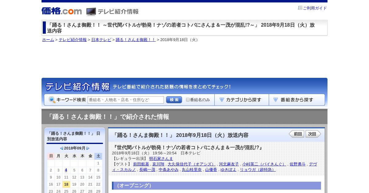
Task: Click the 次回 navigation button
Action: [313, 134]
